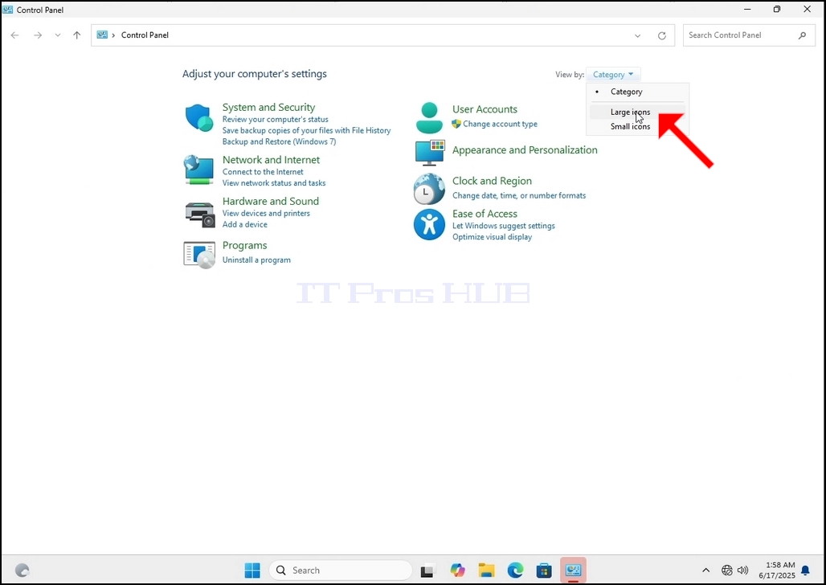The height and width of the screenshot is (585, 826).
Task: Click Control Panel breadcrumb in address bar
Action: [145, 35]
